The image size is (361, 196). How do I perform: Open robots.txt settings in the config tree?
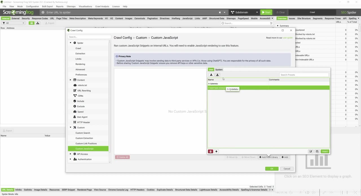[82, 85]
